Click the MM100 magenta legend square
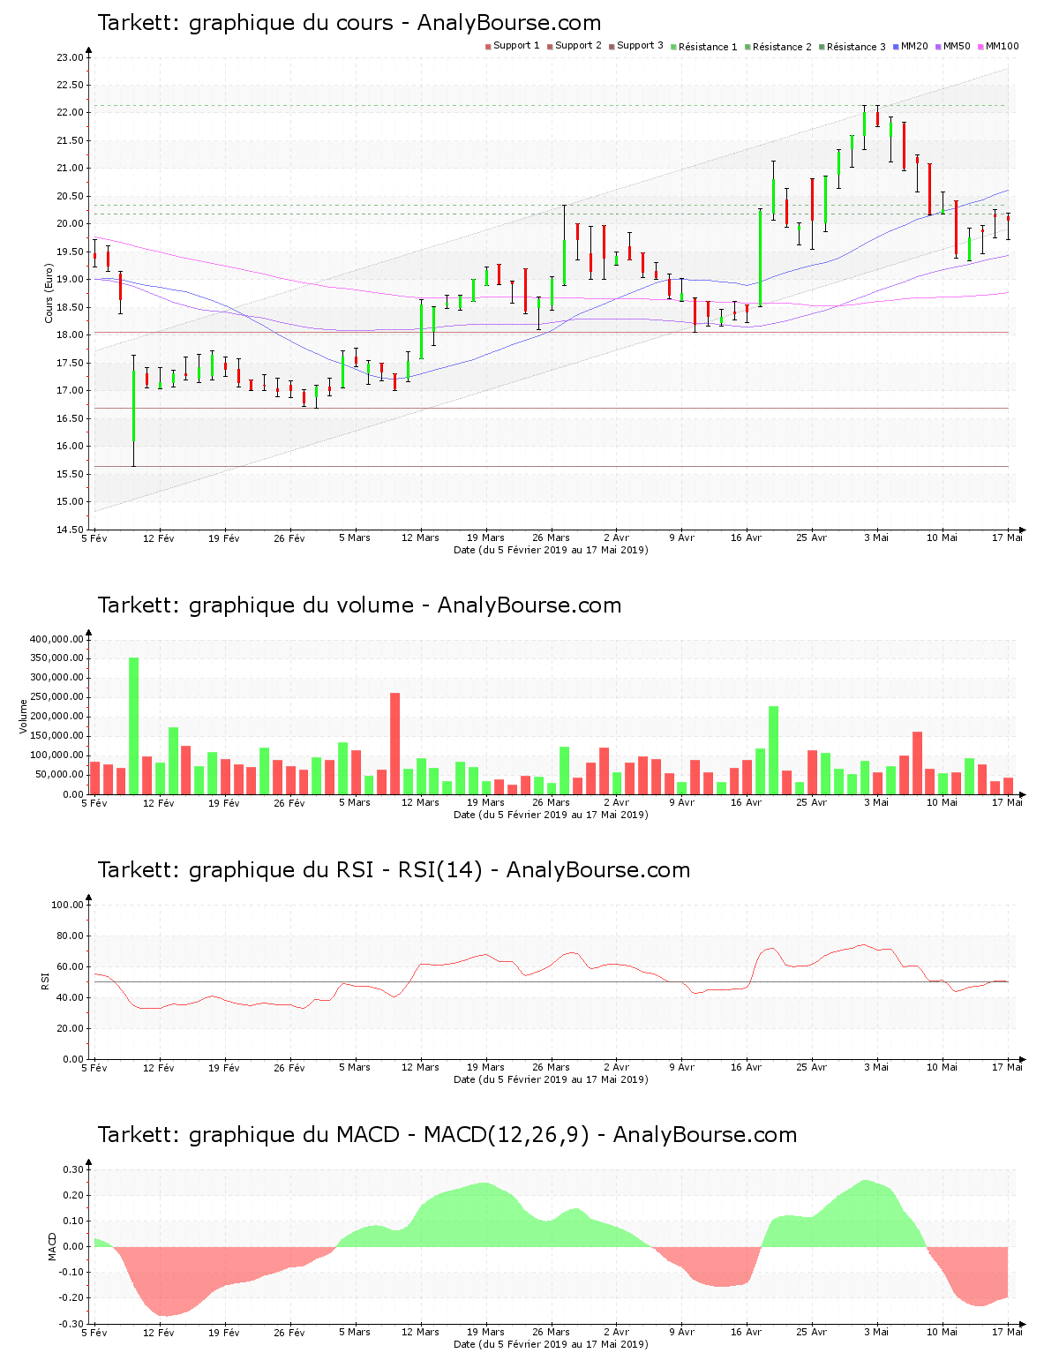The image size is (1059, 1368). (980, 47)
